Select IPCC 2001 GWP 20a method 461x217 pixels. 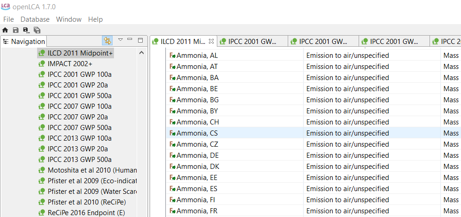pos(78,85)
